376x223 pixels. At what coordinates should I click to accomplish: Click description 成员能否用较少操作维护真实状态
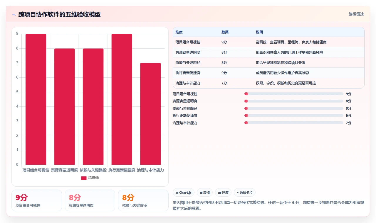pyautogui.click(x=282, y=73)
